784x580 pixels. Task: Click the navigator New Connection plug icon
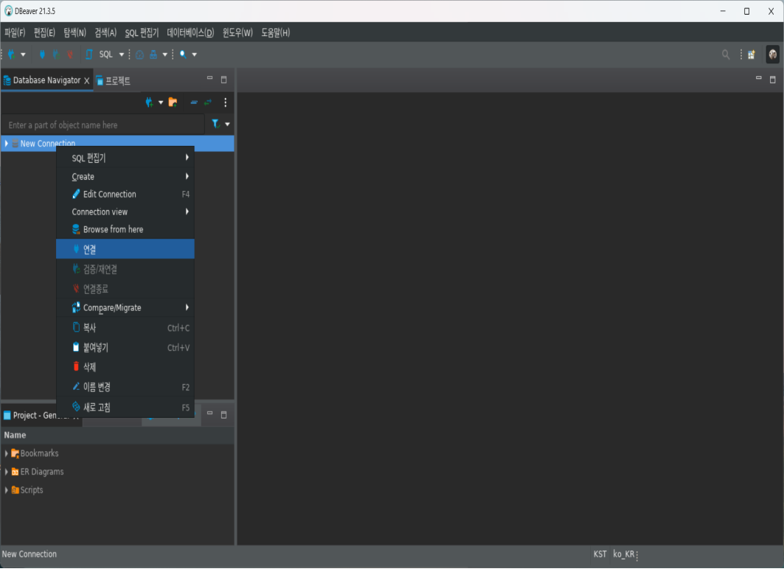[x=149, y=102]
